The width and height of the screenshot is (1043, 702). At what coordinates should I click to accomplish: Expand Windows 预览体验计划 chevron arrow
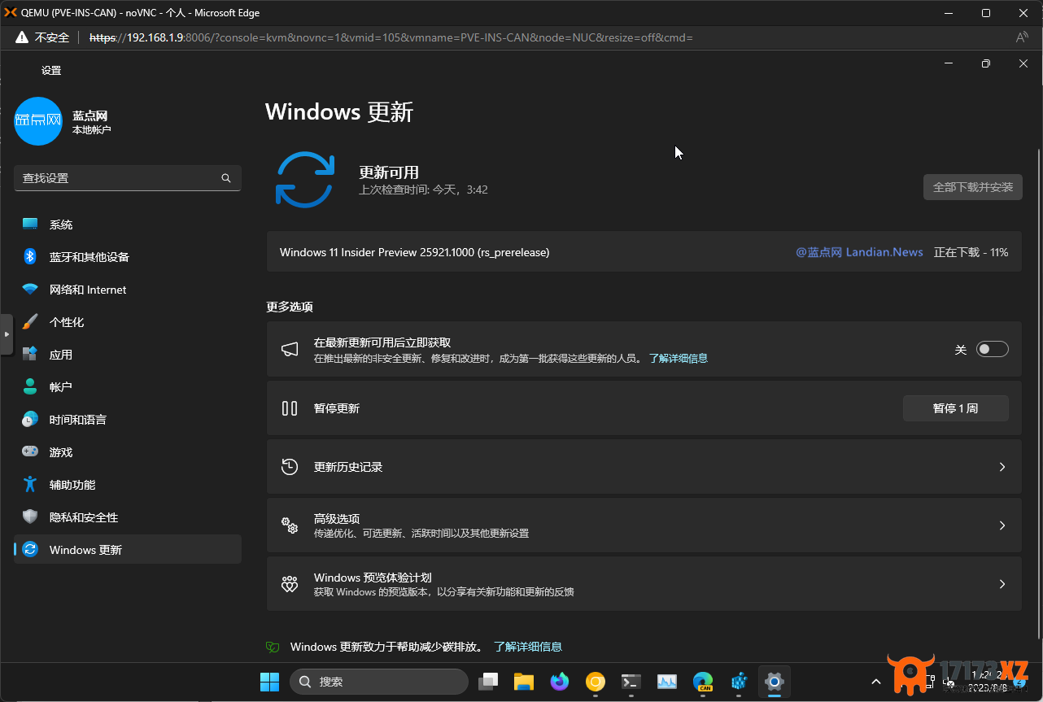tap(1002, 584)
